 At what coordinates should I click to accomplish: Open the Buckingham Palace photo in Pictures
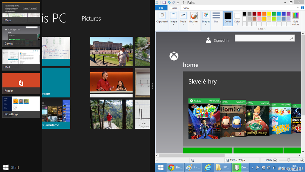111,51
